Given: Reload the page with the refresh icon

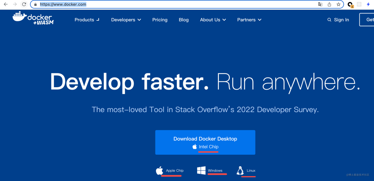Looking at the screenshot, I should point(24,4).
